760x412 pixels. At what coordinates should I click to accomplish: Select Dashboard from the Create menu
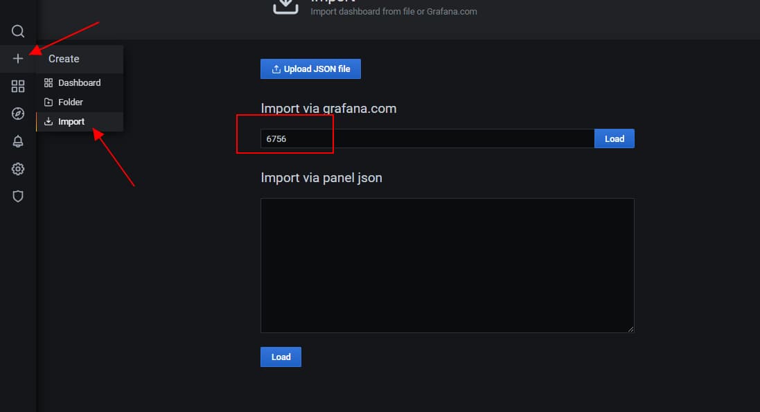coord(79,82)
